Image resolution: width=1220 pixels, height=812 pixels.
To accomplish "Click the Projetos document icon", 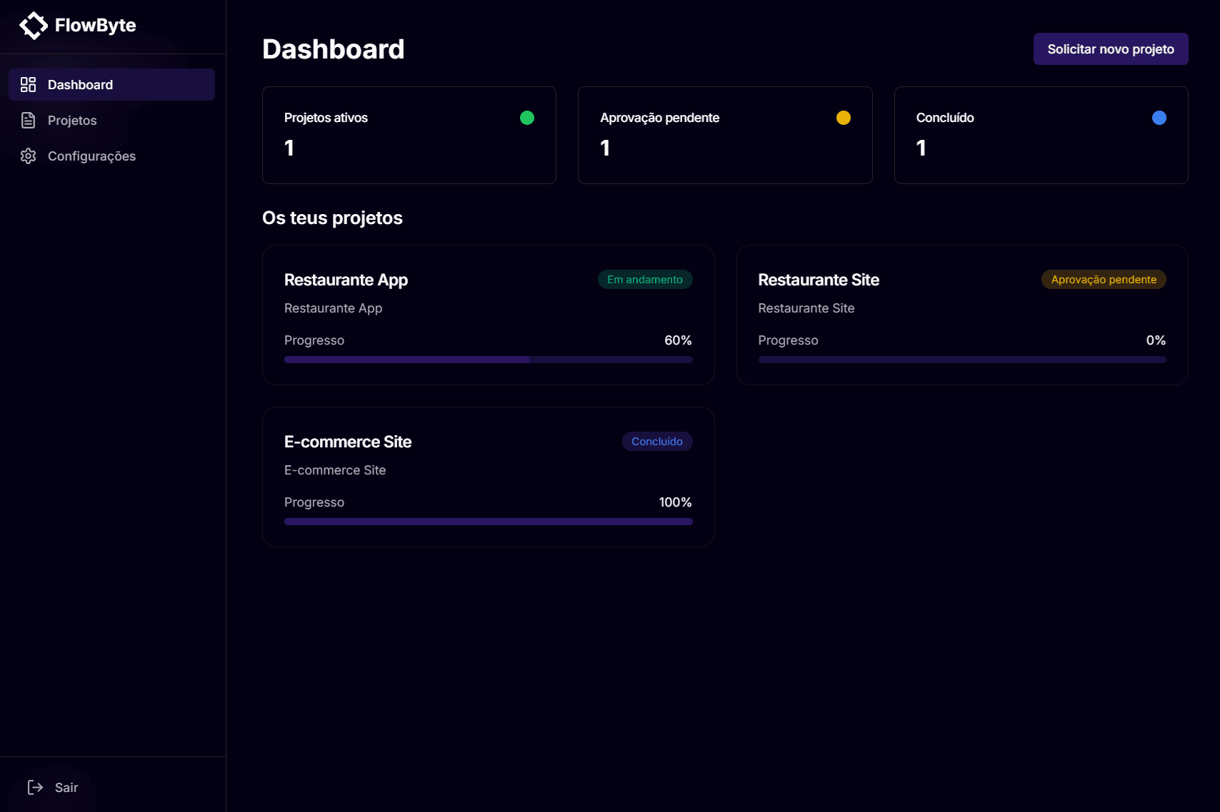I will [28, 121].
